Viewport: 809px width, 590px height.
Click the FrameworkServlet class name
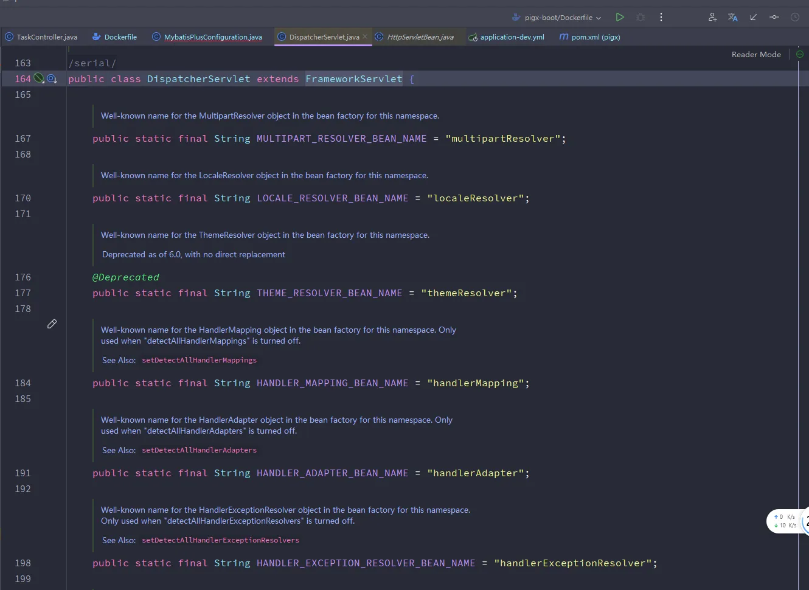(x=353, y=79)
